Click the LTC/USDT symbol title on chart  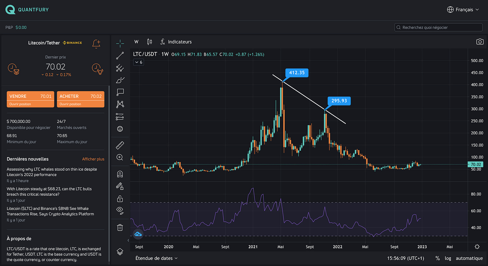coord(145,54)
